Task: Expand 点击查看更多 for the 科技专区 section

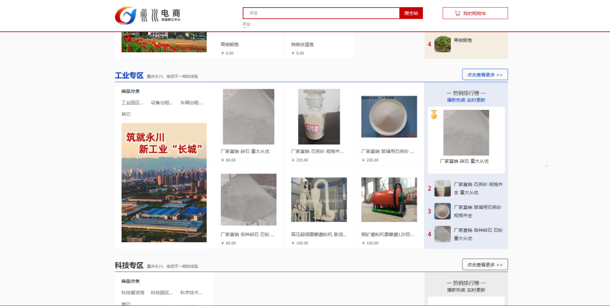Action: click(x=484, y=265)
